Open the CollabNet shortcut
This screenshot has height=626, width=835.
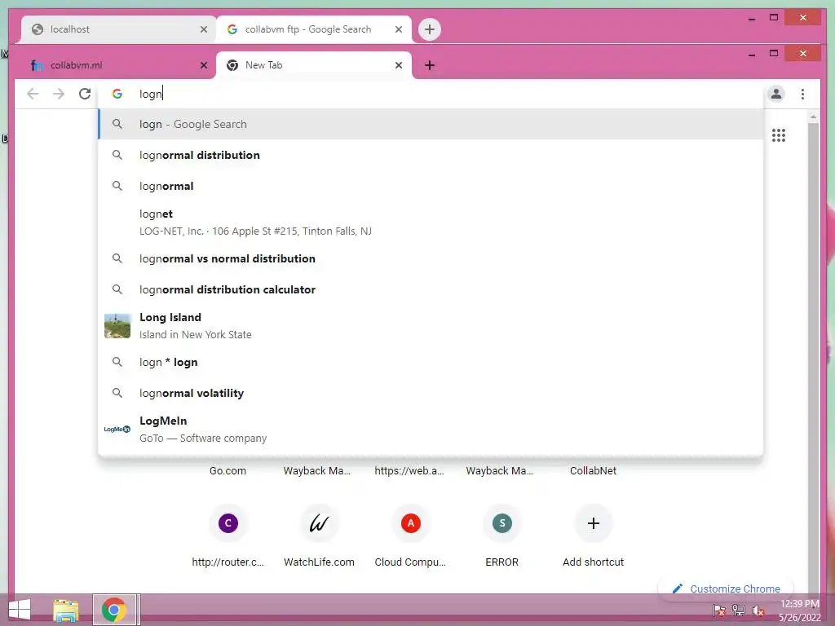(x=594, y=470)
